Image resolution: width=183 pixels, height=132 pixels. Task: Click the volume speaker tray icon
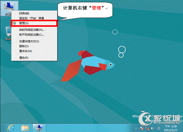pos(152,129)
